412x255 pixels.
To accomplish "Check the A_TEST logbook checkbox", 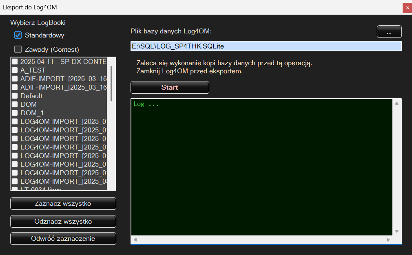I will pos(15,70).
